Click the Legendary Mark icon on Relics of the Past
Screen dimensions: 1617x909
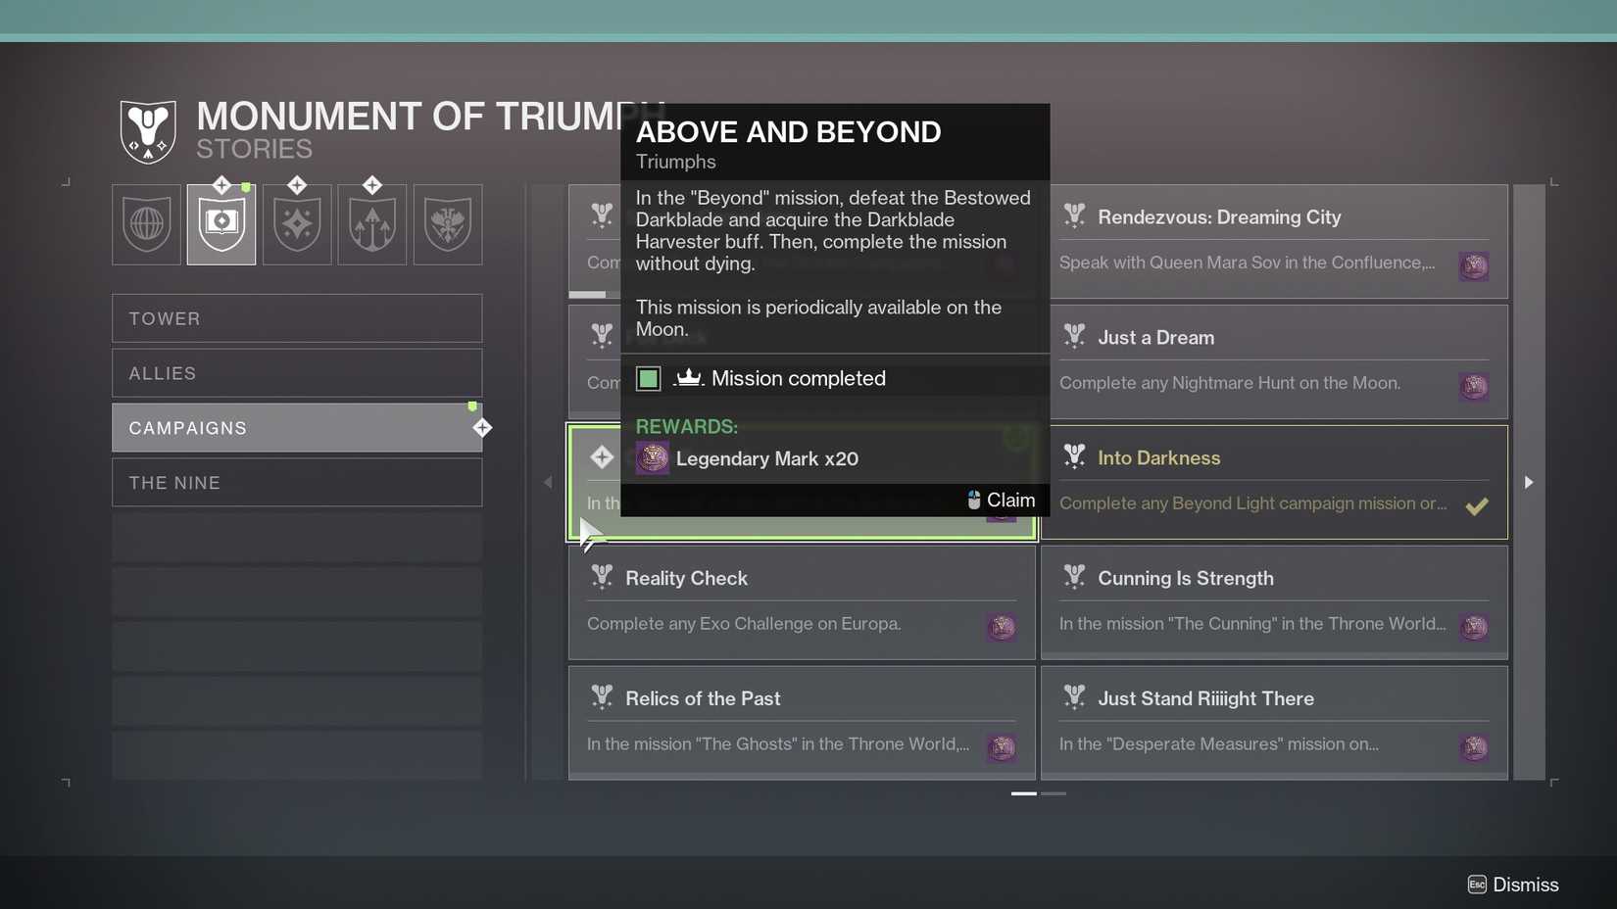[x=1002, y=747]
